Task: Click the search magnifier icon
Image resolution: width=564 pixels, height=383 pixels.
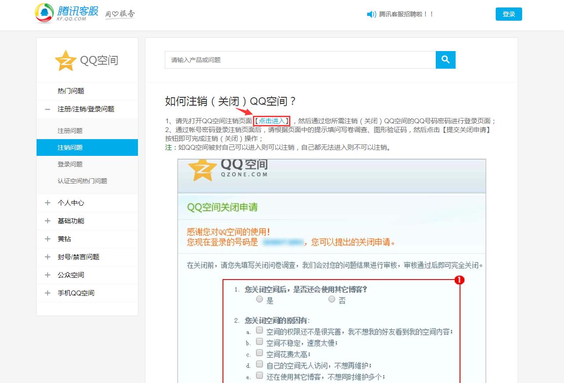Action: [445, 60]
